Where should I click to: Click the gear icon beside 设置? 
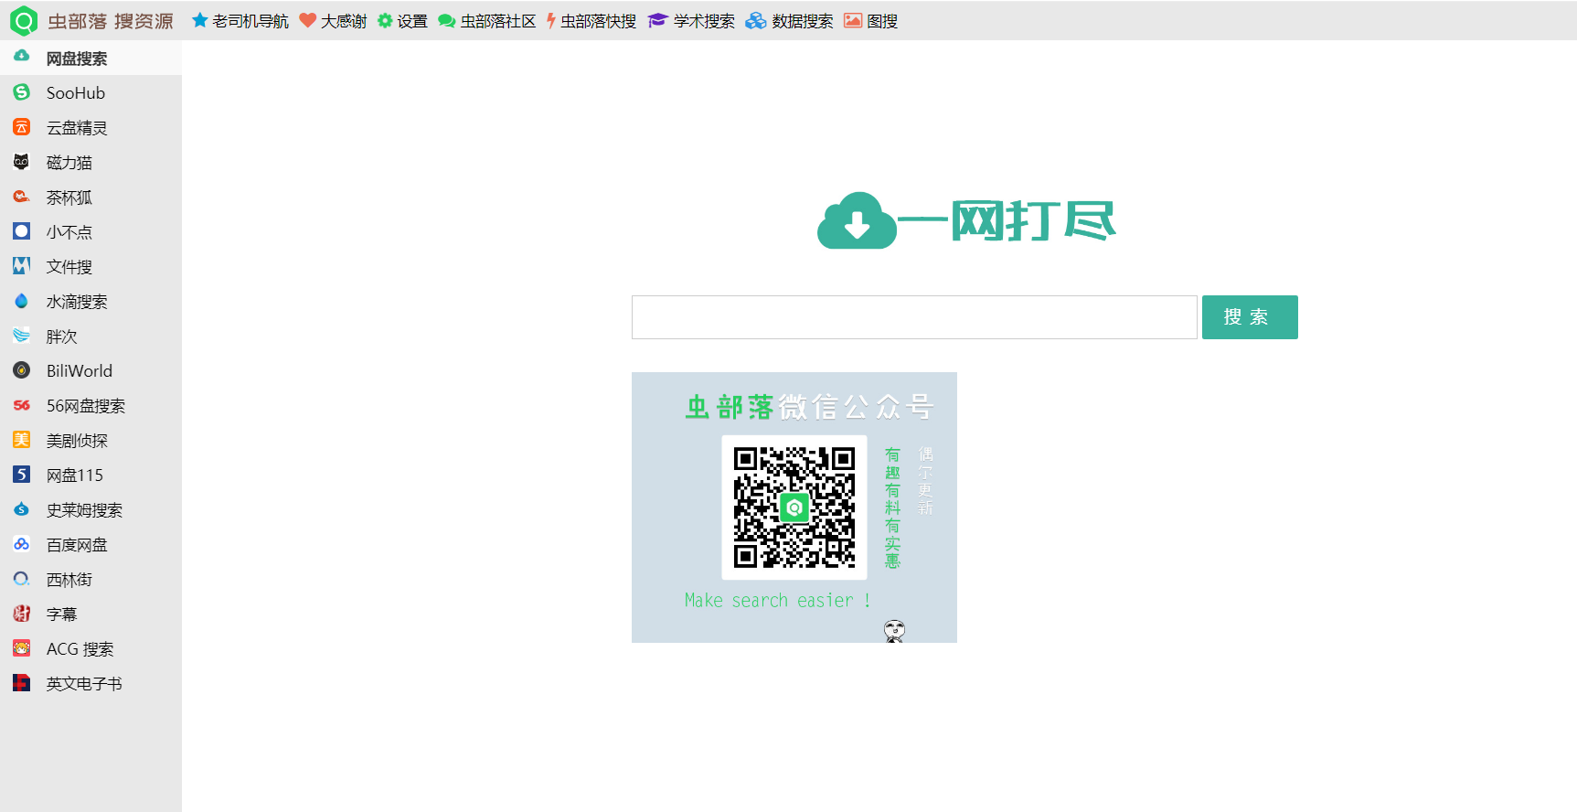pos(385,20)
